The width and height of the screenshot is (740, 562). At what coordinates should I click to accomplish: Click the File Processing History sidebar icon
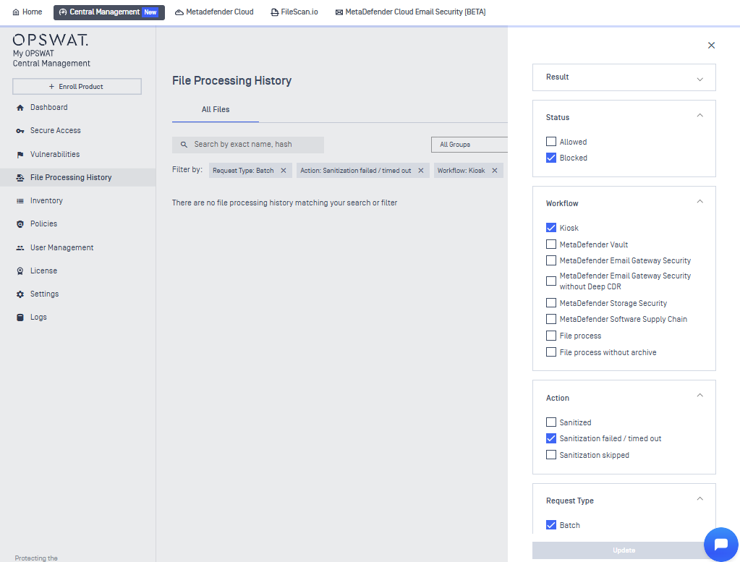tap(20, 177)
